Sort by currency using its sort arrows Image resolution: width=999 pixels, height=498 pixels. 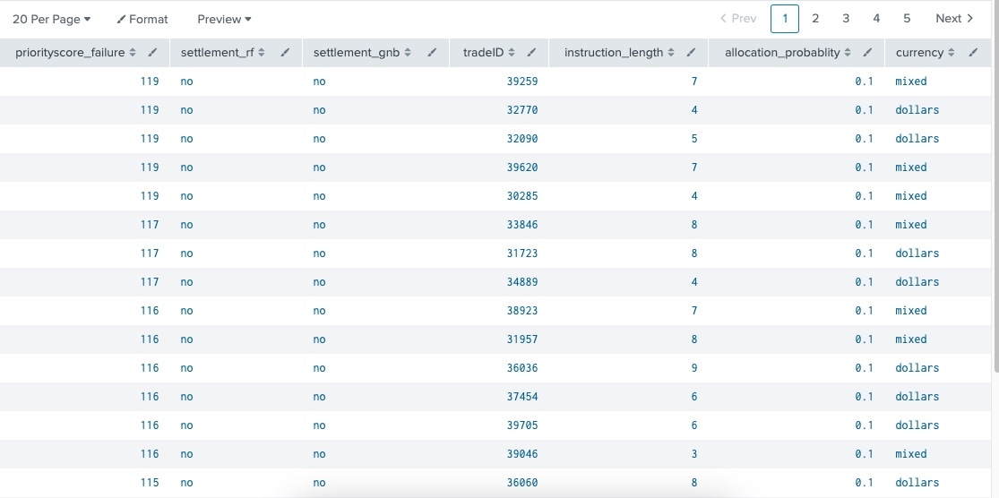951,53
